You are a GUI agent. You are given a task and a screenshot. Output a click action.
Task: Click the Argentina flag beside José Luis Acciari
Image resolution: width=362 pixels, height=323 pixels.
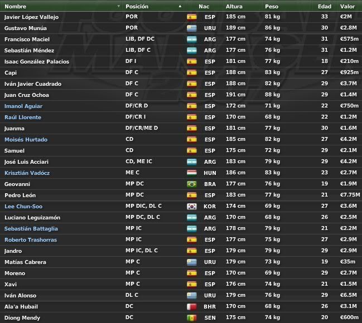click(x=192, y=162)
